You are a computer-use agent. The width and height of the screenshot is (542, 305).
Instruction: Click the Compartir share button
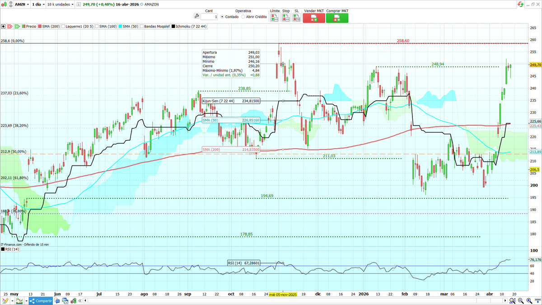tap(41, 301)
